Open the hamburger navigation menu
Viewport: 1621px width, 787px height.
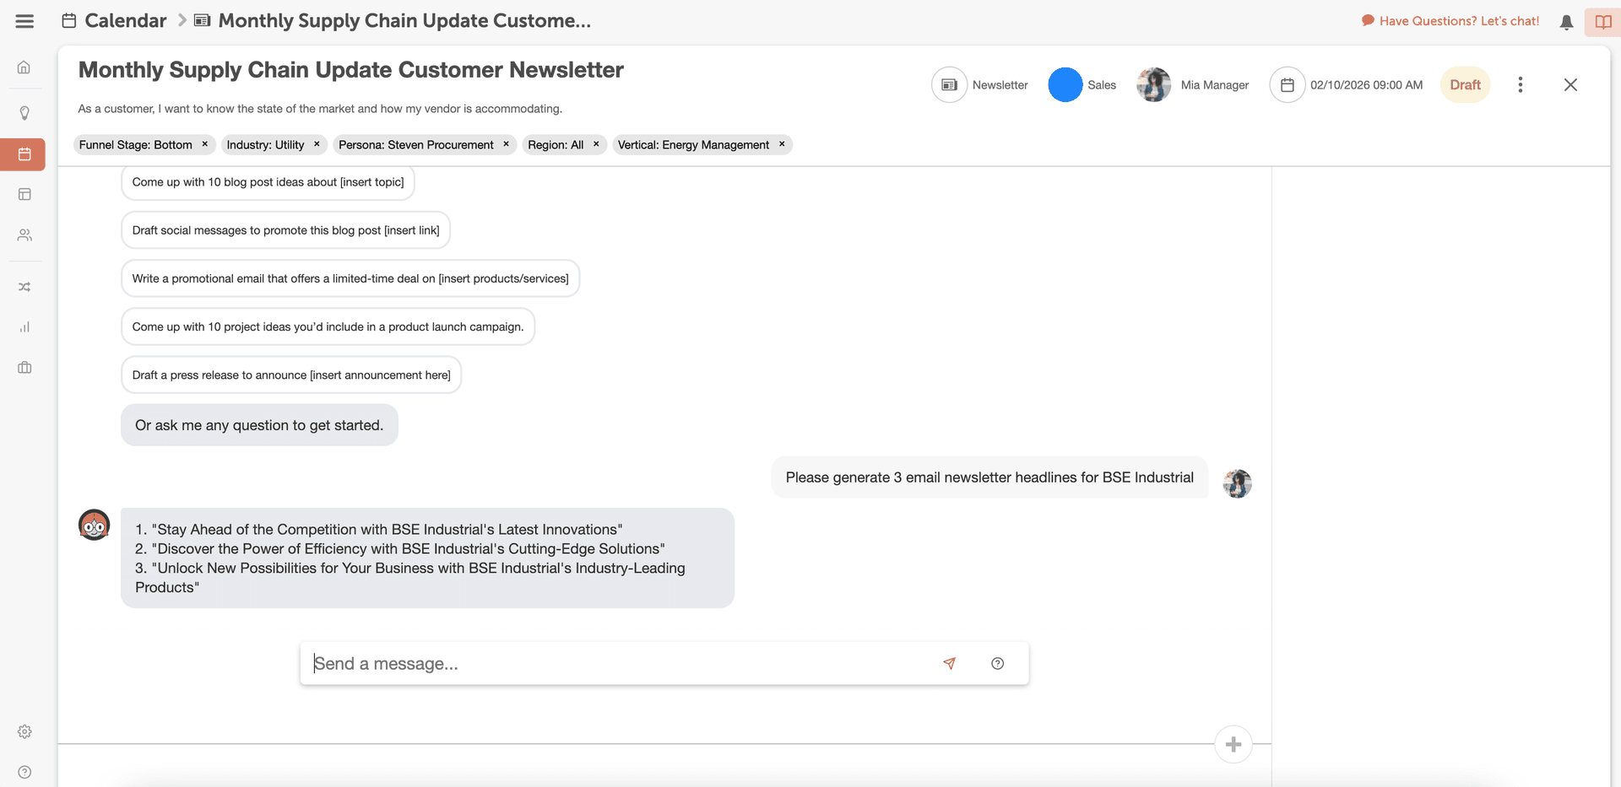click(24, 21)
